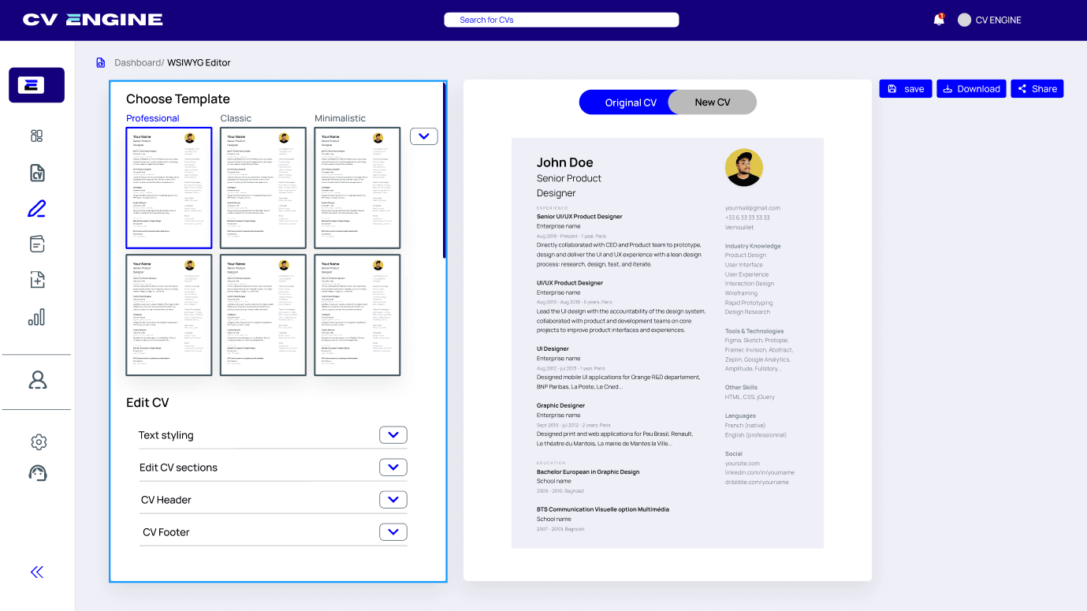Open the CV Footer dropdown
1087x611 pixels.
(x=393, y=531)
